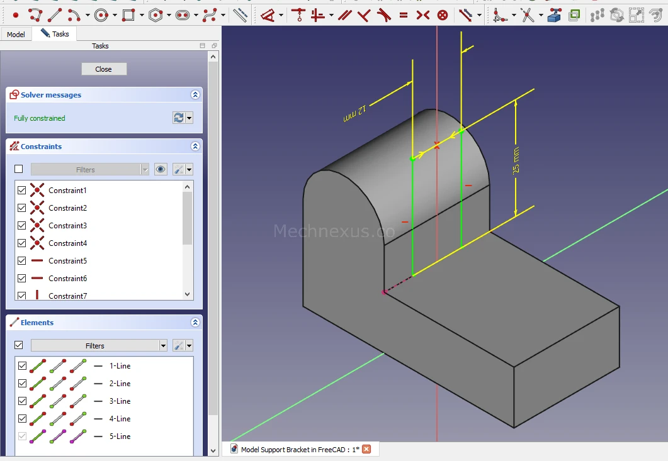Image resolution: width=668 pixels, height=461 pixels.
Task: Switch to the Model tab
Action: tap(16, 34)
